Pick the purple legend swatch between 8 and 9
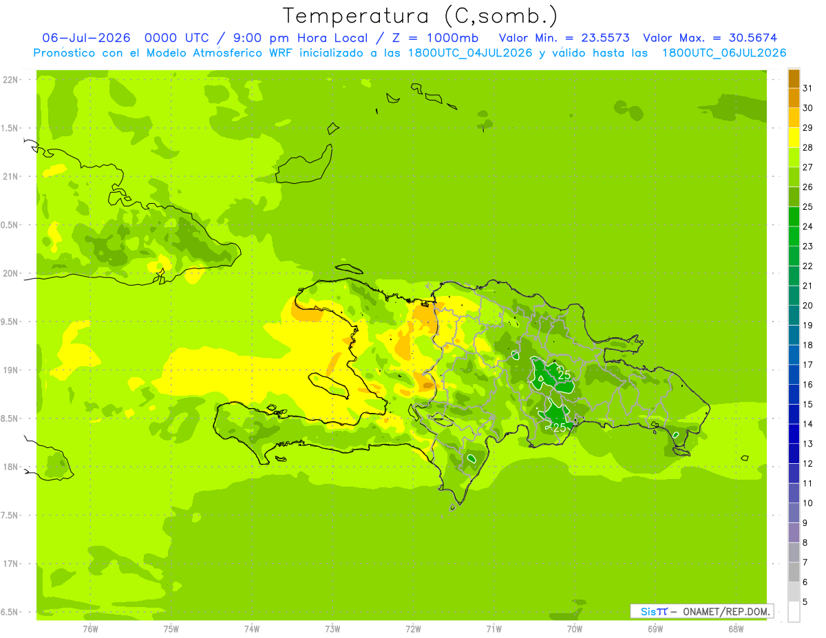Viewport: 826px width, 638px height. click(794, 533)
